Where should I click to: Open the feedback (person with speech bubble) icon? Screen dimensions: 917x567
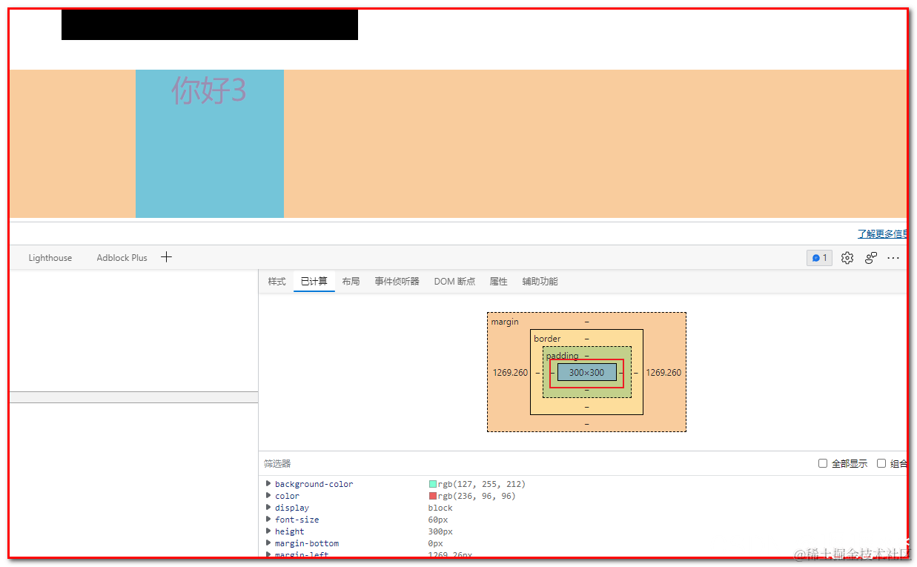(870, 257)
